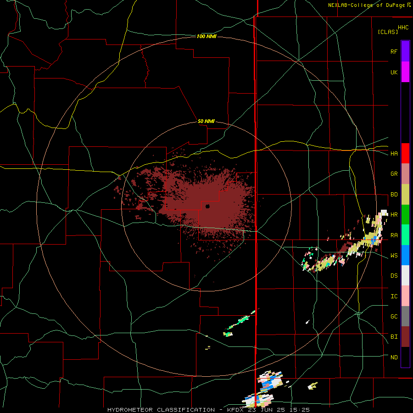Click the radar site black dot at ring center

207,206
